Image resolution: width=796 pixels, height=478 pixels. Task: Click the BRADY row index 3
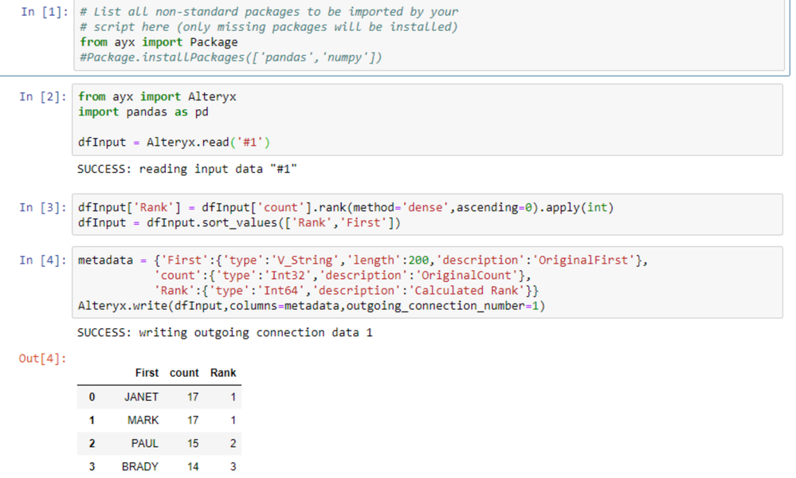tap(92, 466)
